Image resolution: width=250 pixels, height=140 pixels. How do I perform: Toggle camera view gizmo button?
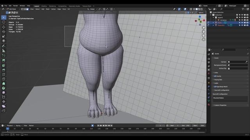[x=204, y=35]
